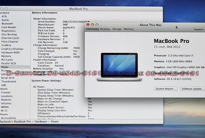Open Ethernet Cards section
The height and width of the screenshot is (138, 205).
coord(10,38)
